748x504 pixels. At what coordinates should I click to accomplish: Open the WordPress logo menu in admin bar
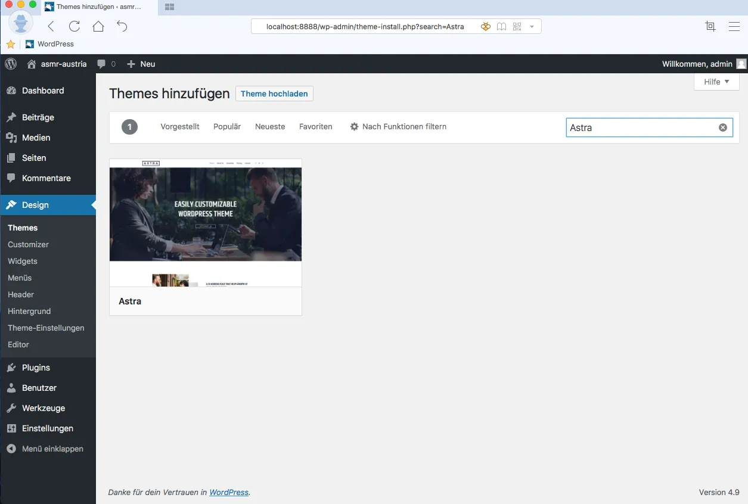pos(11,64)
